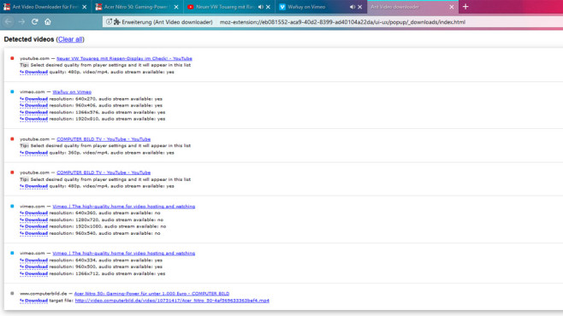
Task: Open the second Vimeo high-quality home link
Action: [124, 254]
